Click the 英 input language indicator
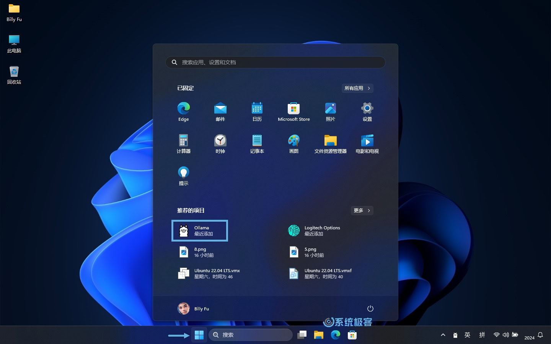The image size is (551, 344). 467,335
